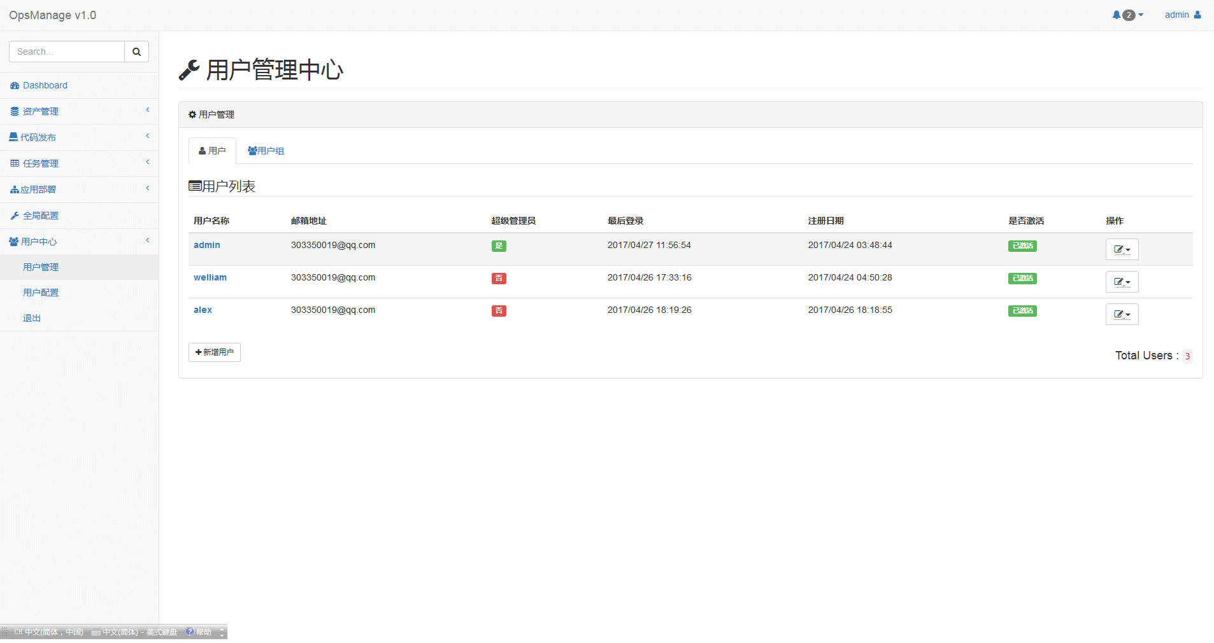The width and height of the screenshot is (1214, 643).
Task: Switch to the 用户 tab
Action: (212, 151)
